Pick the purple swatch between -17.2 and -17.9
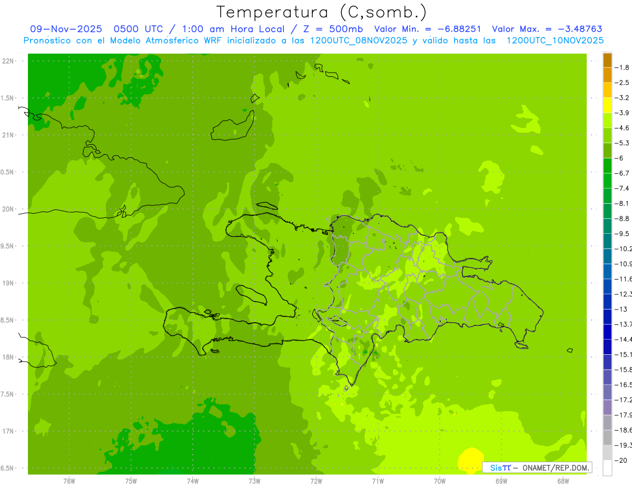 coord(607,407)
